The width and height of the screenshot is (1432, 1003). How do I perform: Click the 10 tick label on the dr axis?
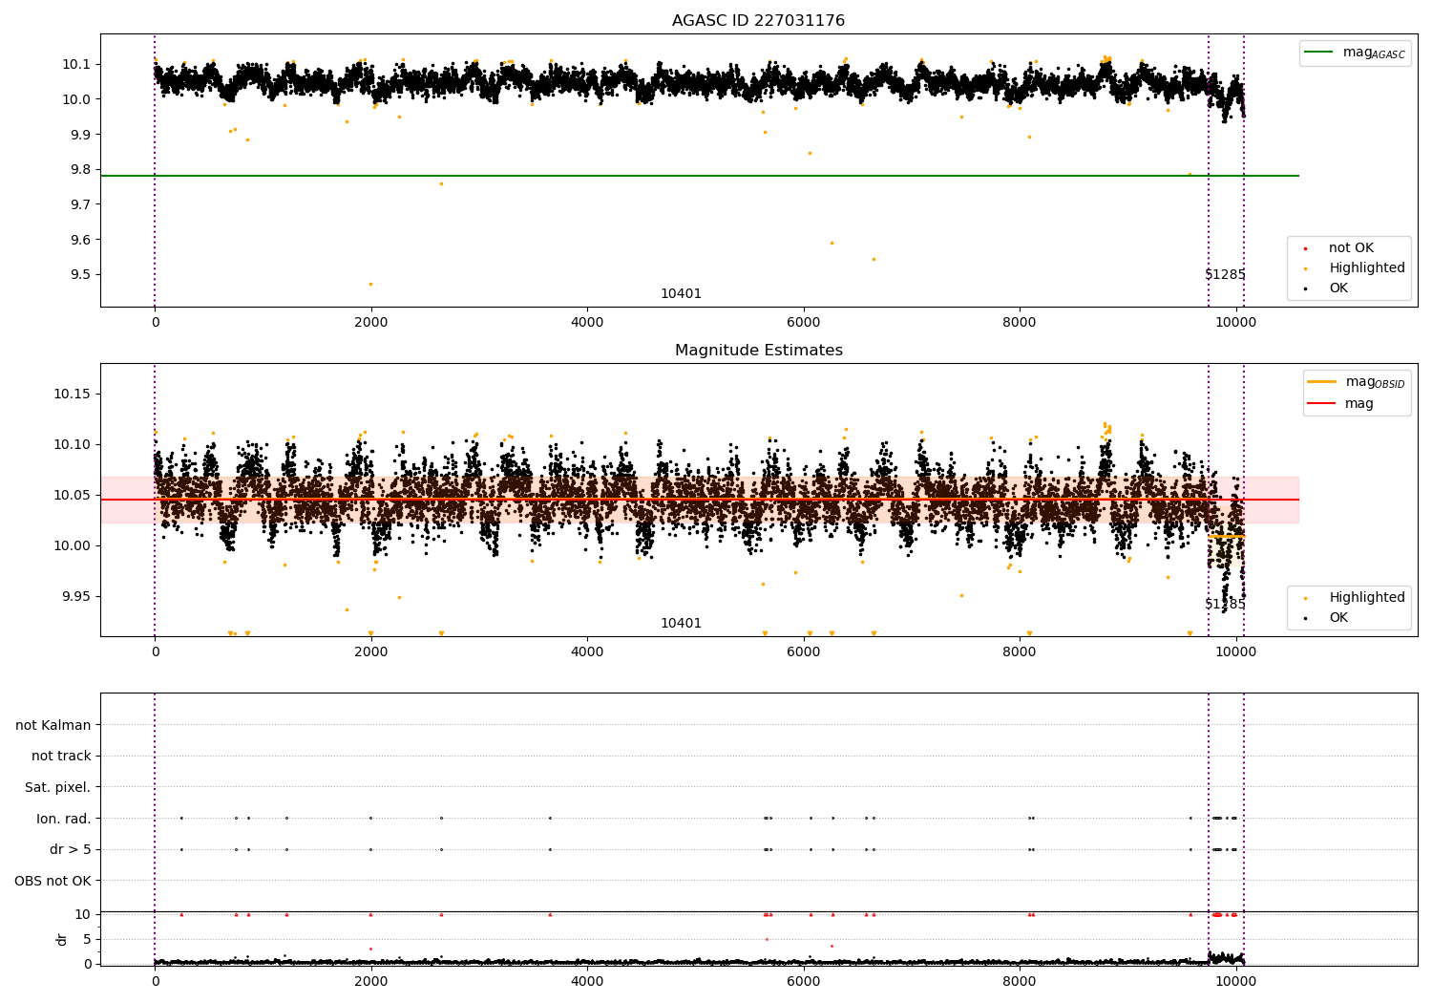point(84,914)
